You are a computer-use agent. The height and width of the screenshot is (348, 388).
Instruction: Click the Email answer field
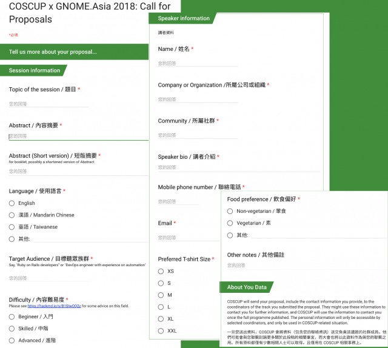[189, 238]
